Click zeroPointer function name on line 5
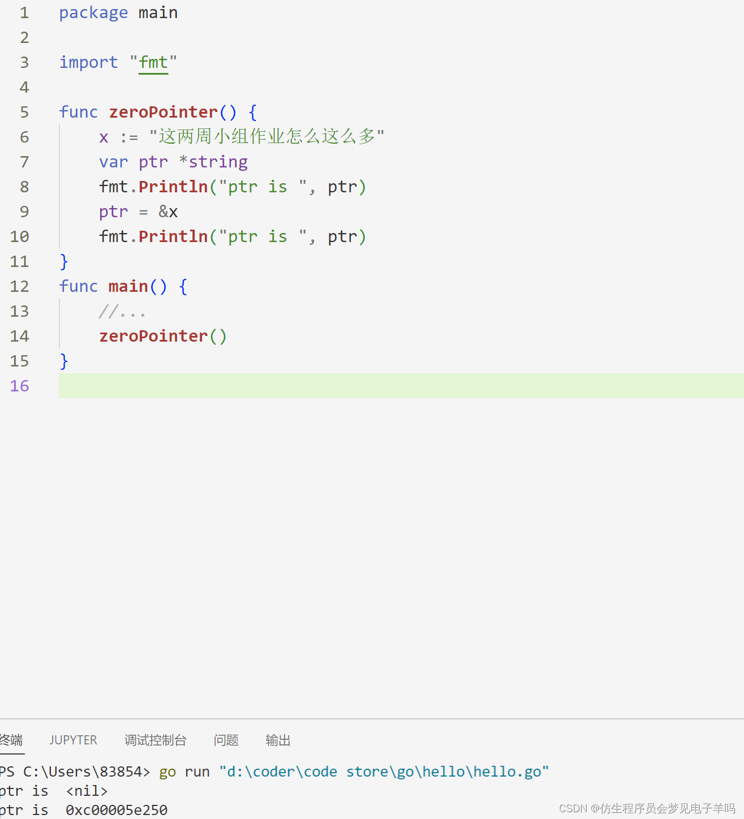 pyautogui.click(x=163, y=112)
